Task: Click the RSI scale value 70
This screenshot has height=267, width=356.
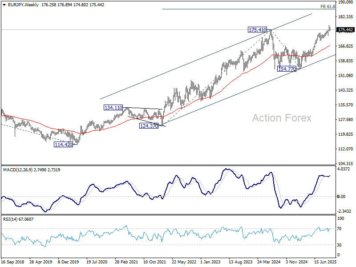Action: click(x=339, y=229)
